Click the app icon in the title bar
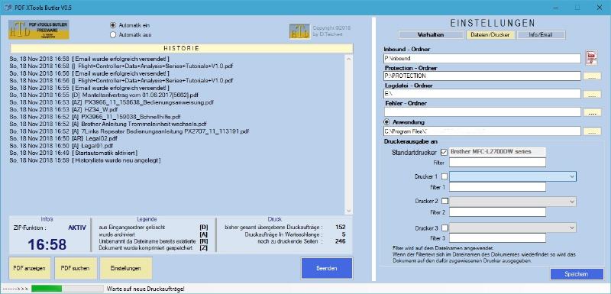The width and height of the screenshot is (611, 294). coord(7,8)
